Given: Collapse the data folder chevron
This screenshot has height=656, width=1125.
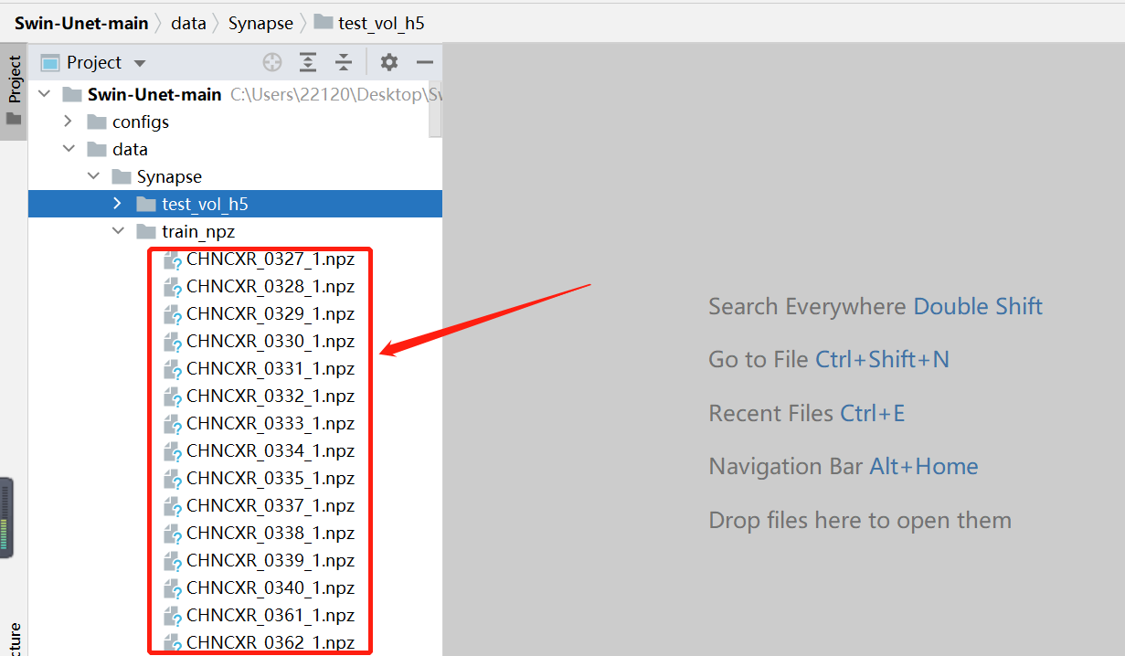Looking at the screenshot, I should pos(68,149).
